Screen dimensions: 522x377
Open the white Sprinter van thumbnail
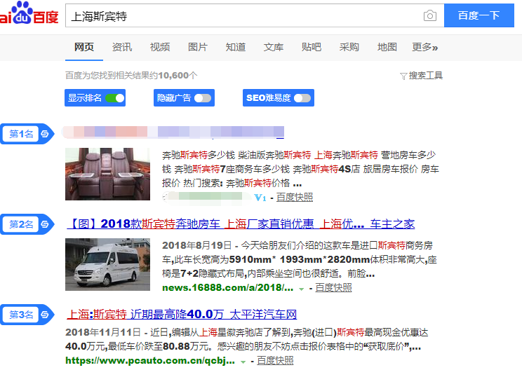107,265
